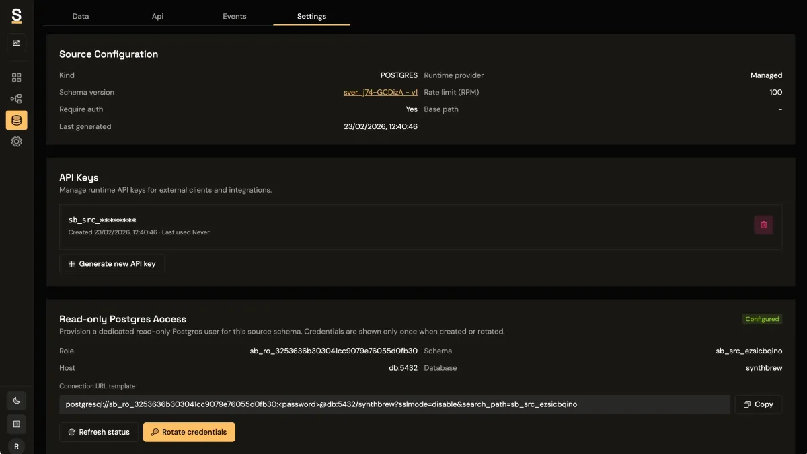Open the settings gear icon in sidebar

click(x=16, y=142)
